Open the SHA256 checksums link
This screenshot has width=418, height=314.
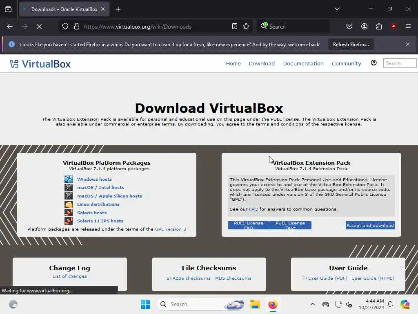189,278
